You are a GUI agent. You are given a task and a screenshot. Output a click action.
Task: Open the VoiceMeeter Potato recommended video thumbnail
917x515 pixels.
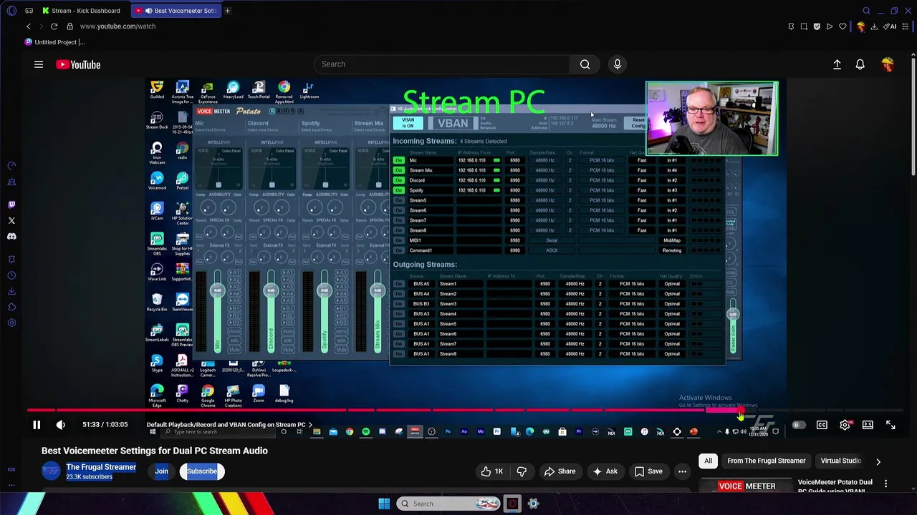(x=747, y=486)
